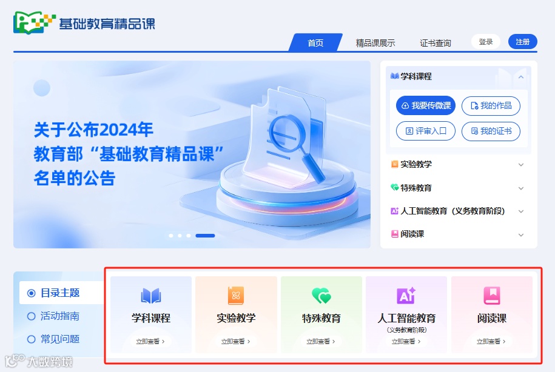Click the purple AI icon in sidebar list
Screen dimensions: 555x372
coord(394,211)
